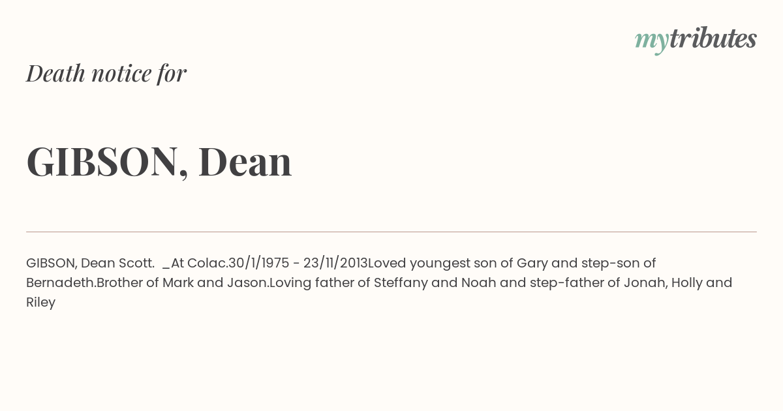Click the mytributes logo
Image resolution: width=783 pixels, height=411 pixels.
click(696, 40)
